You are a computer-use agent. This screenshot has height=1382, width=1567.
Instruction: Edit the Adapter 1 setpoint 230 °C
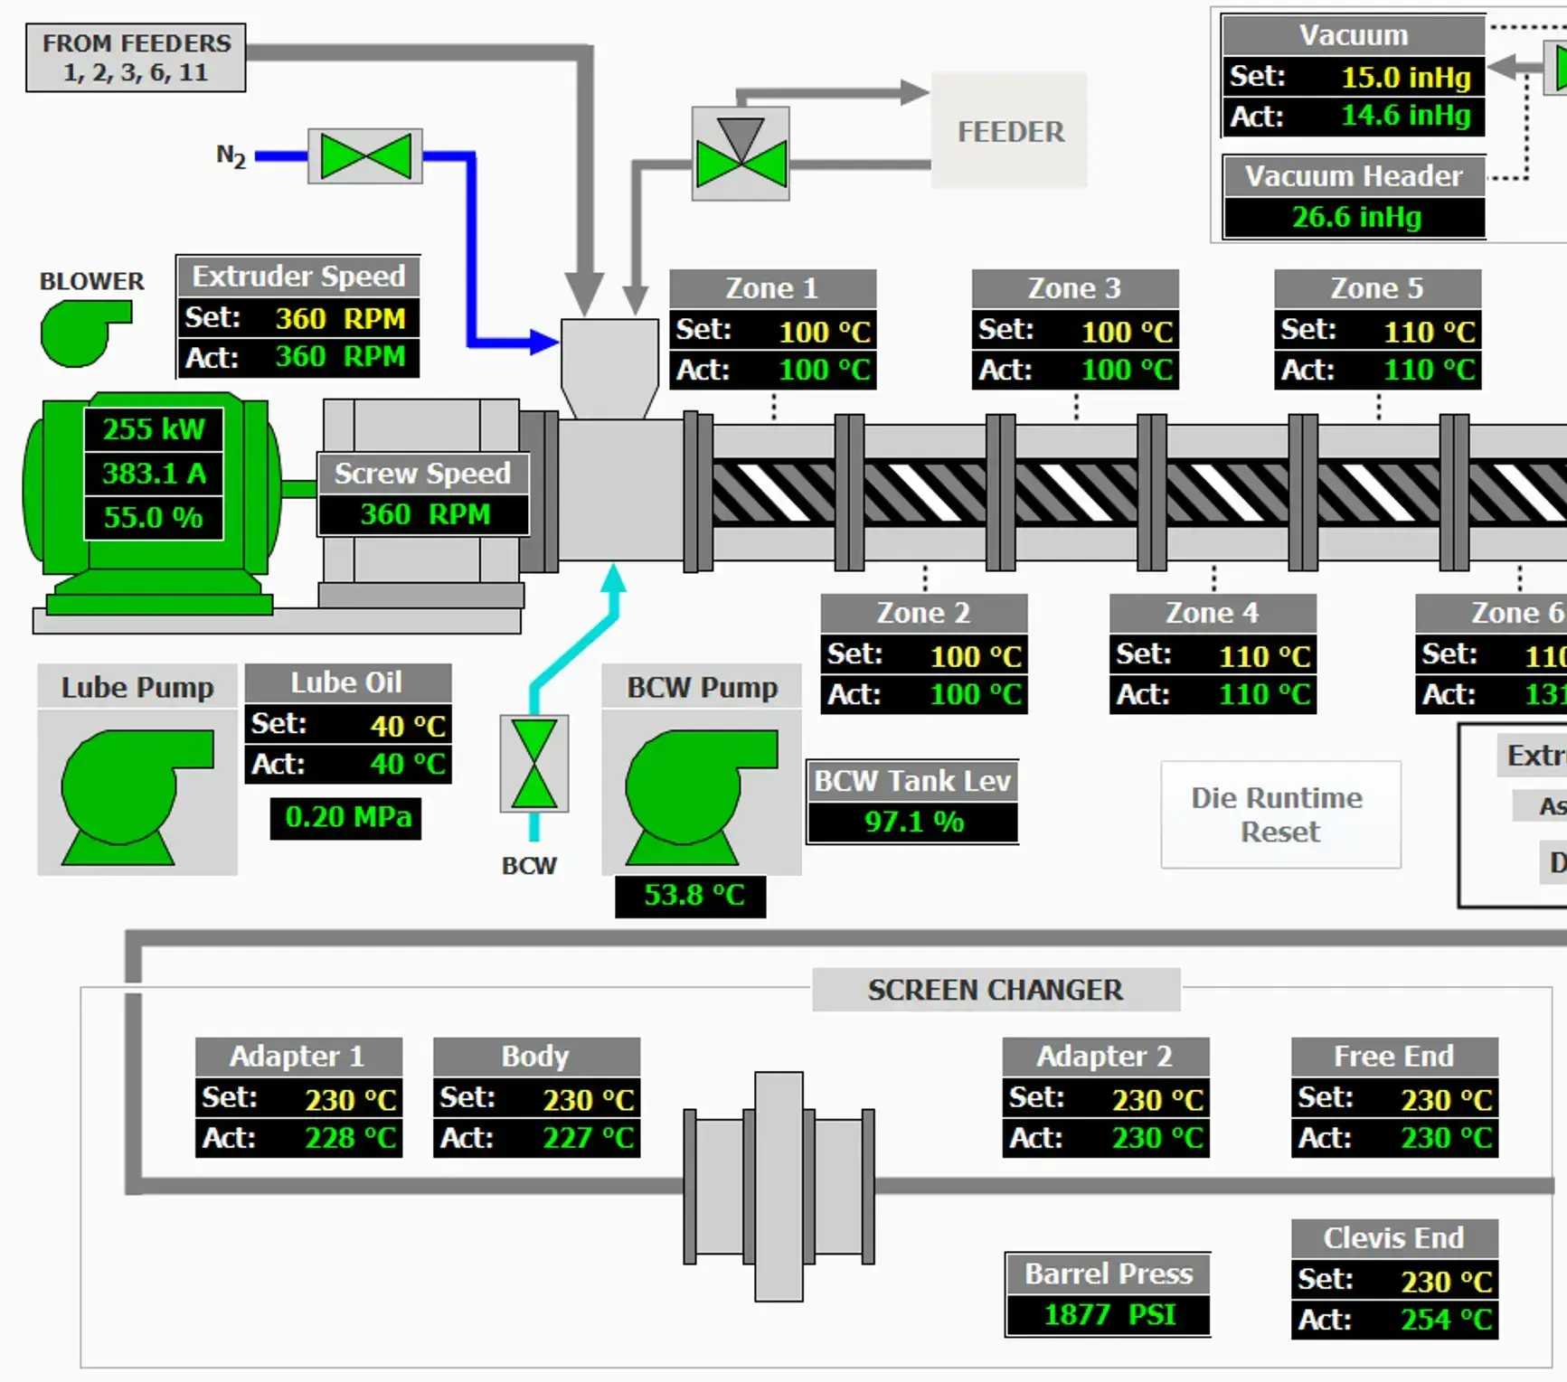point(298,1098)
